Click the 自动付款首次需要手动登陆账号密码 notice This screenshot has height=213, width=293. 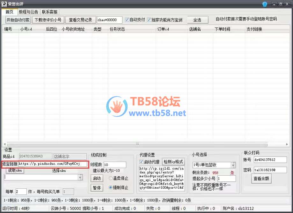tap(246, 19)
